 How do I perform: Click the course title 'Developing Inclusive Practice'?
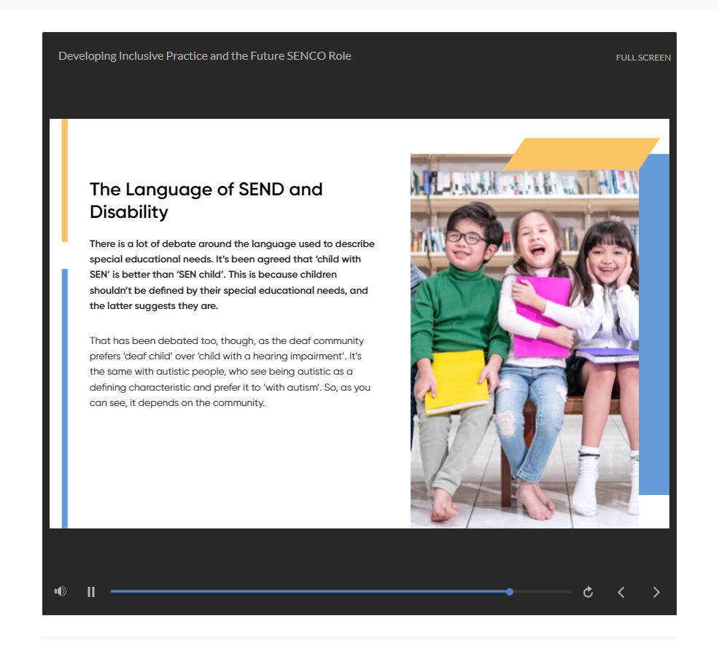(x=204, y=56)
